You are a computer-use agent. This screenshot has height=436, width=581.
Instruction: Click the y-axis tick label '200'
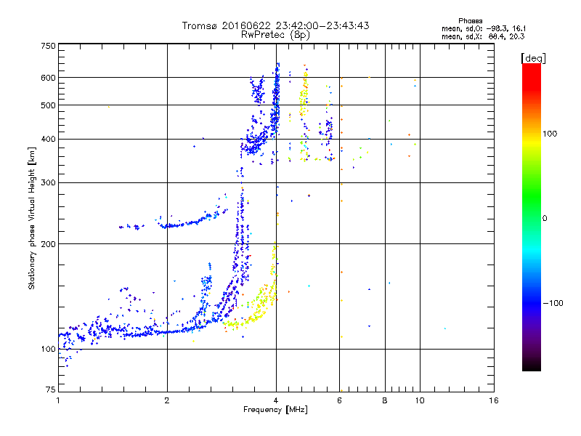click(x=48, y=244)
